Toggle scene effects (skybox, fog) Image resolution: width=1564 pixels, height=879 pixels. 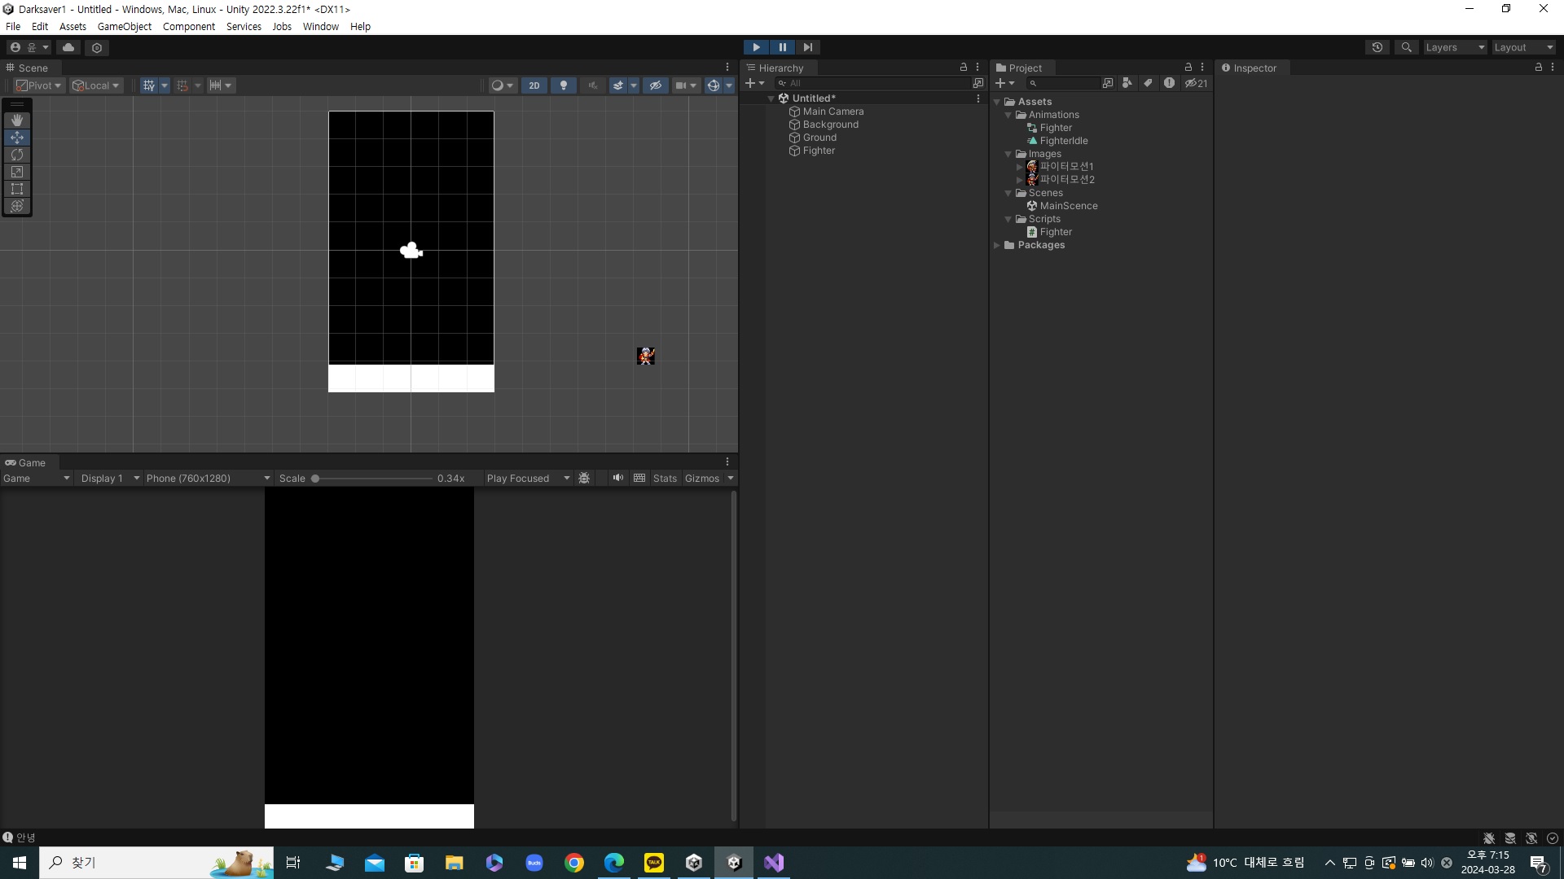(618, 85)
